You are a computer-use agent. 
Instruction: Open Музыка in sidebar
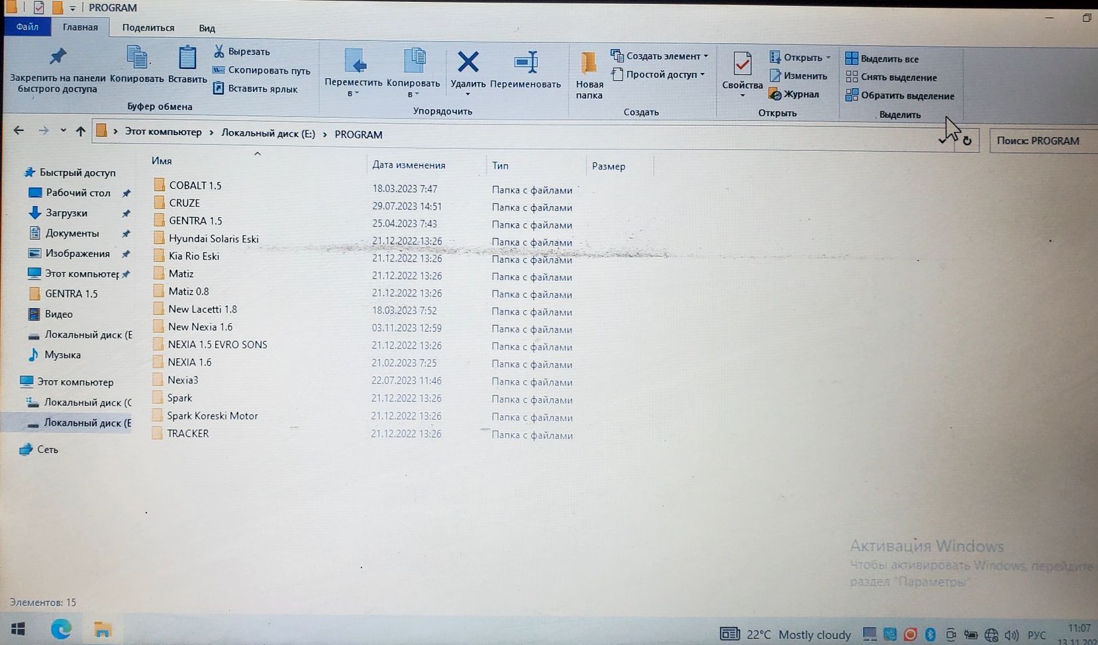pos(54,354)
